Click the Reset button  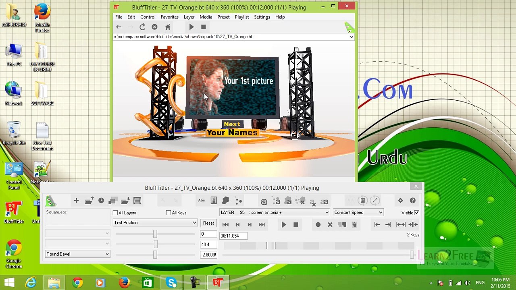[x=208, y=223]
